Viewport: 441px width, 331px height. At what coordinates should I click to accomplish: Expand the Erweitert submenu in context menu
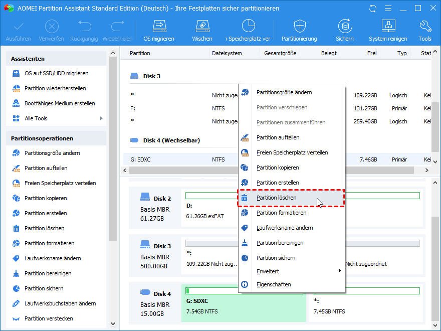point(291,271)
